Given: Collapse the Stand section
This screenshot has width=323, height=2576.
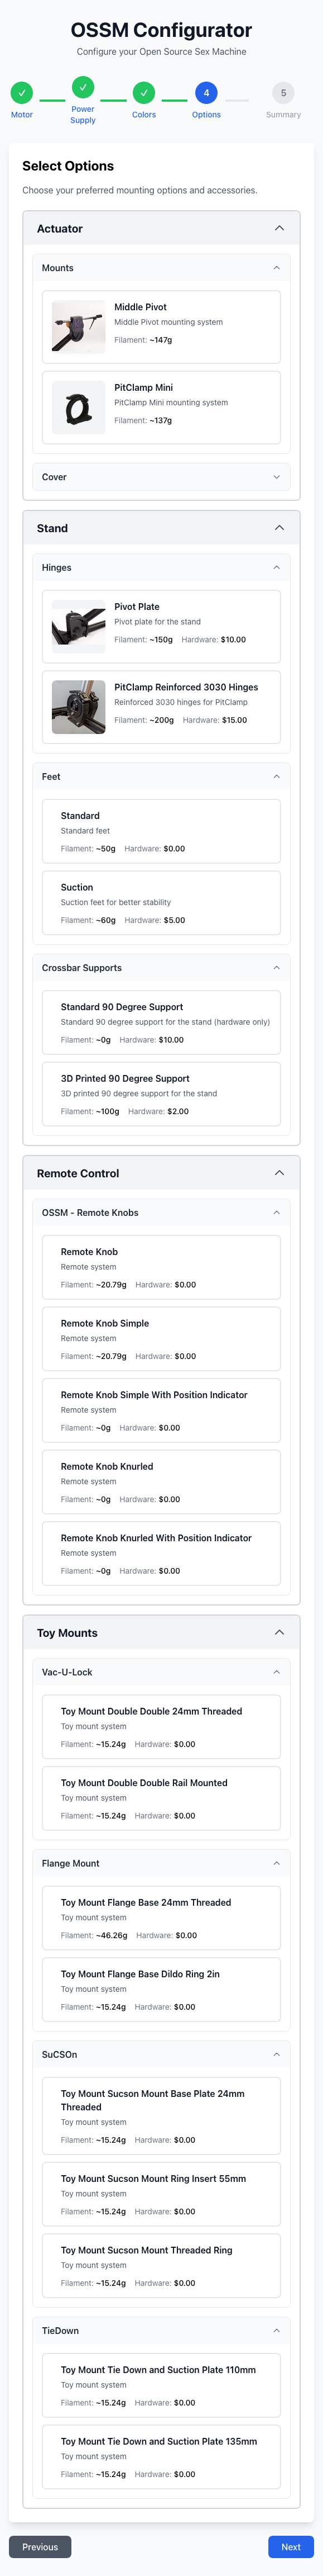Looking at the screenshot, I should 278,527.
